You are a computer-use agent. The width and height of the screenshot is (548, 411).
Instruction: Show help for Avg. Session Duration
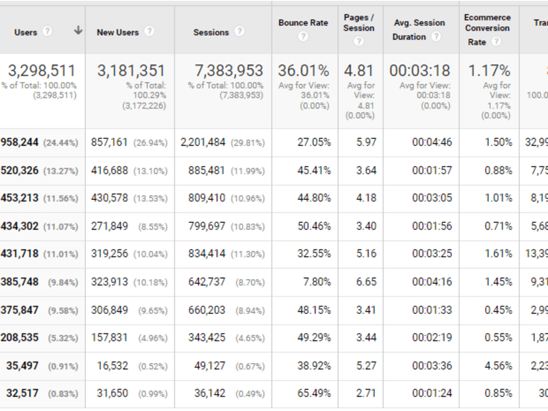click(436, 36)
